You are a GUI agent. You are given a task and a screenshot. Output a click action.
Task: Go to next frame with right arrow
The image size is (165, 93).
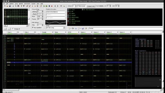(x=57, y=6)
